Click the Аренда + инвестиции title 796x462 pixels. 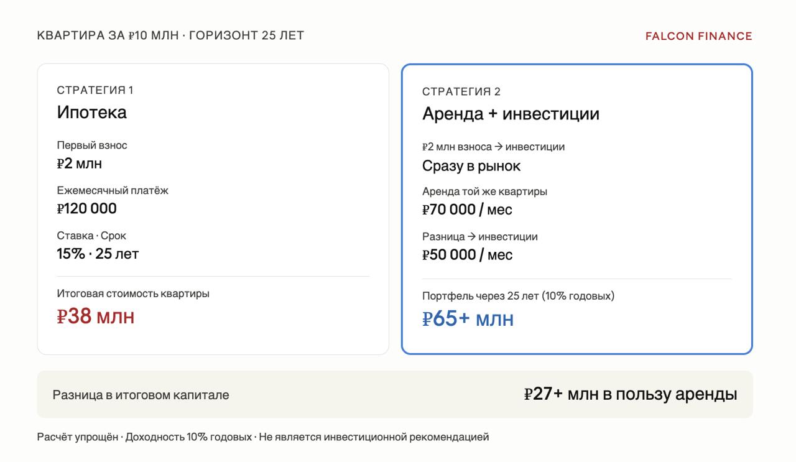tap(511, 114)
